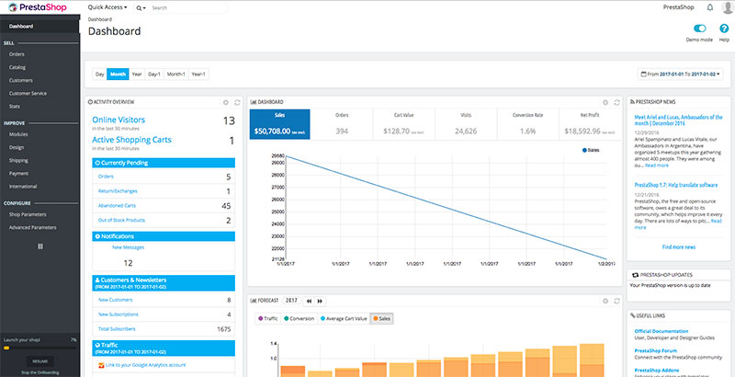Select the Sales KPI tile
This screenshot has width=735, height=377.
(x=280, y=124)
